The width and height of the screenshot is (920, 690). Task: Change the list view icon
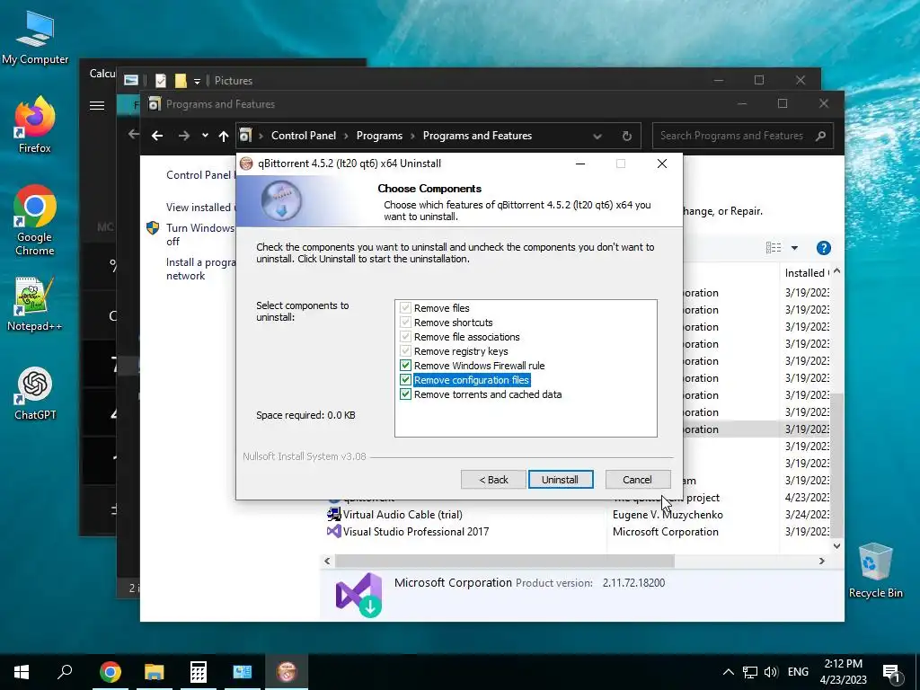point(774,248)
